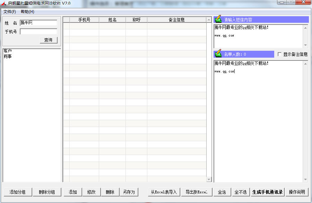Click the 手机号 column header

click(x=84, y=20)
